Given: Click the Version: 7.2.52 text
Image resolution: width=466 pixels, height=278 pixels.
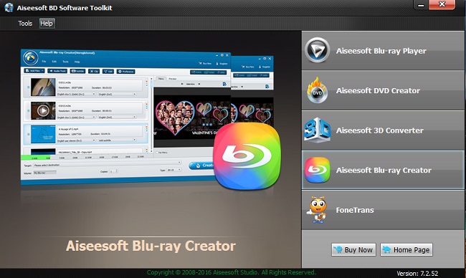Looking at the screenshot, I should (417, 273).
